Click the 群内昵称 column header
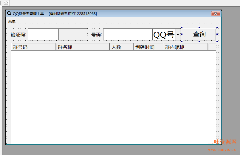This screenshot has height=155, width=240. tap(185, 47)
